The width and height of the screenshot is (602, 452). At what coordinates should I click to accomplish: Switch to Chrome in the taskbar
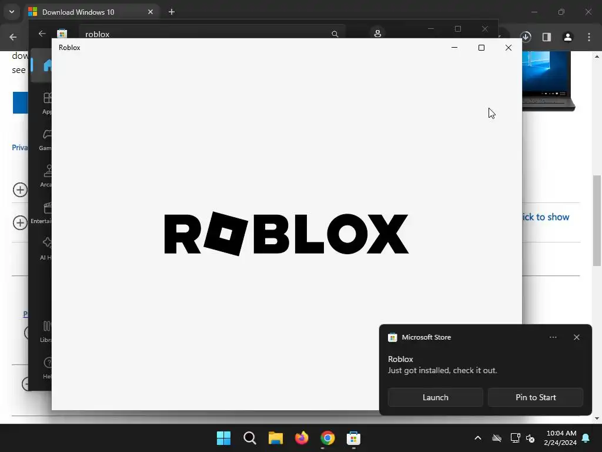coord(327,438)
